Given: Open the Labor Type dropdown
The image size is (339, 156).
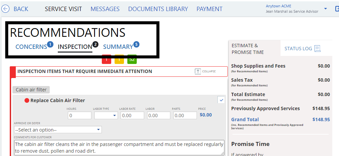Looking at the screenshot, I should pos(106,115).
